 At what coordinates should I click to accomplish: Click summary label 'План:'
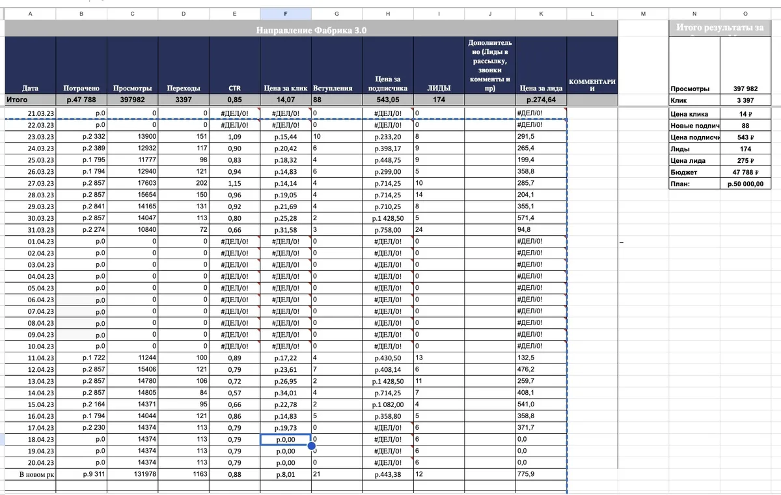pos(694,184)
